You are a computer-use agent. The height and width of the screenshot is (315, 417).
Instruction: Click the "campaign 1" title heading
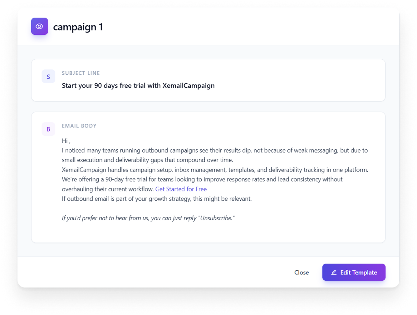pos(78,27)
